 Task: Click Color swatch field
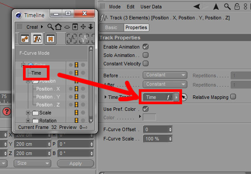pyautogui.click(x=149, y=117)
